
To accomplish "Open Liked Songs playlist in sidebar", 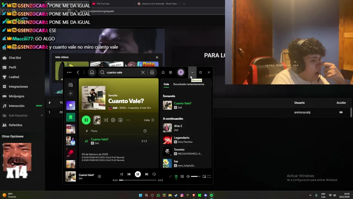I will [x=71, y=105].
